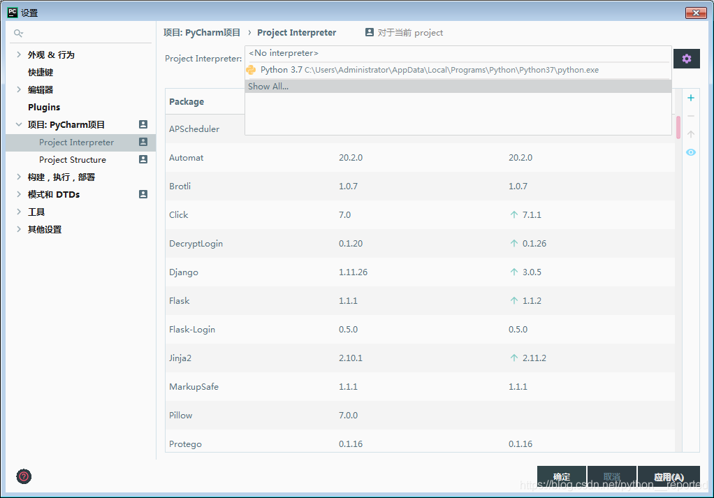The image size is (714, 498).
Task: Expand the 外观 & 行为 section
Action: tap(19, 54)
